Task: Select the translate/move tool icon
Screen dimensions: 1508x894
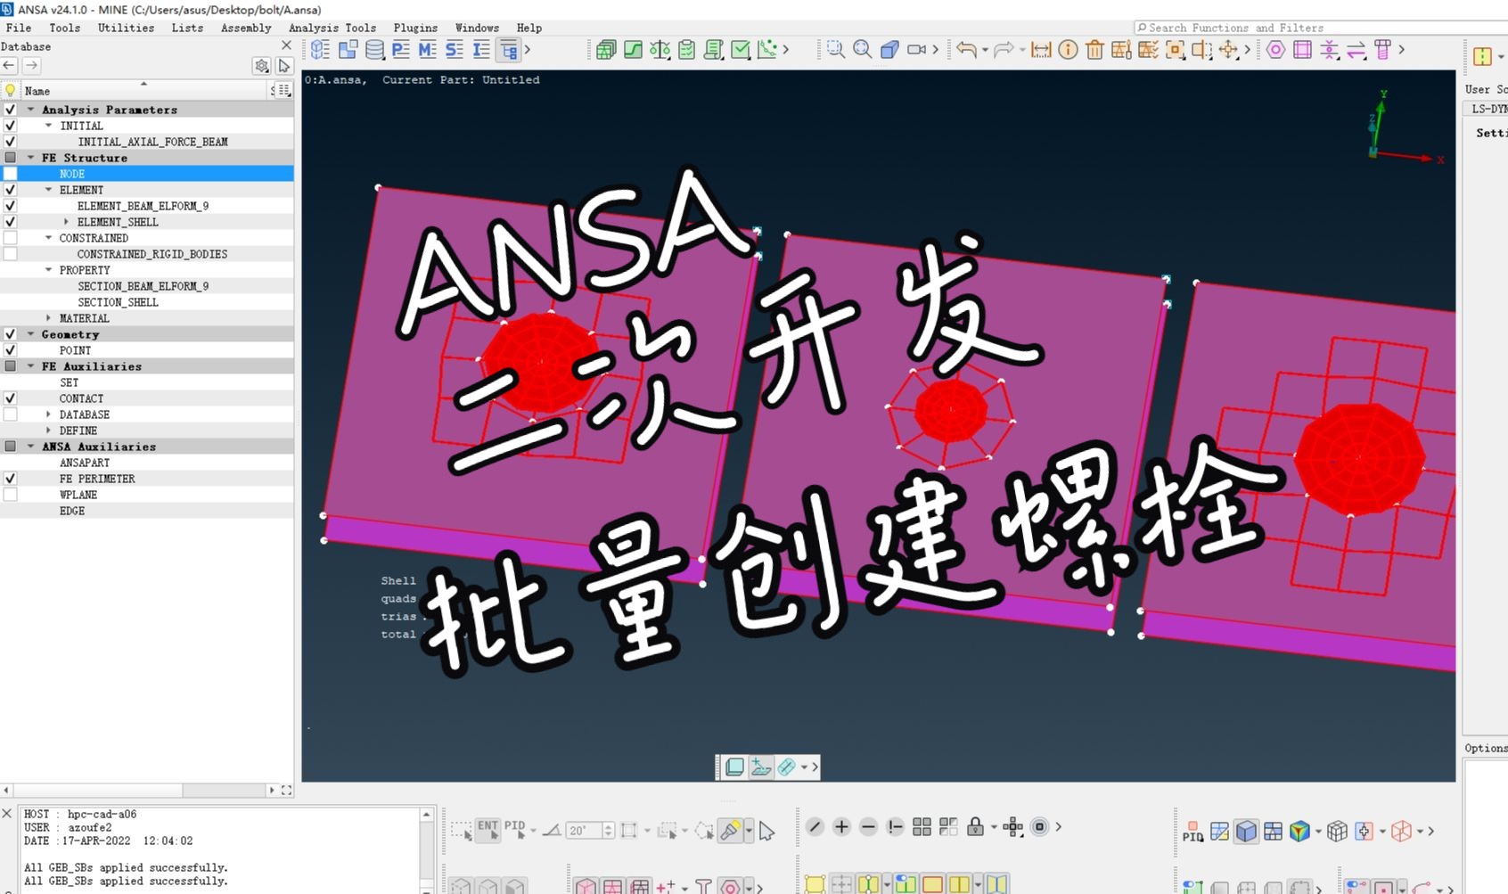Action: point(1228,51)
